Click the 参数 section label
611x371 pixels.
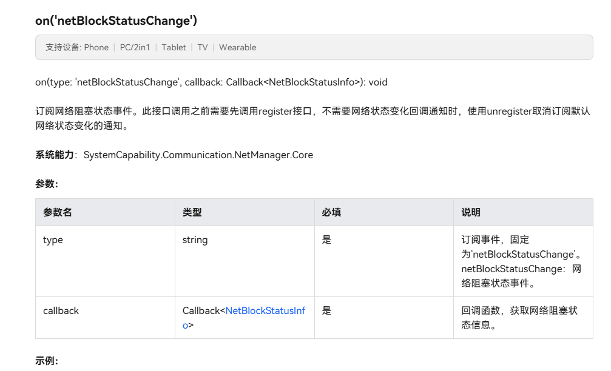46,184
